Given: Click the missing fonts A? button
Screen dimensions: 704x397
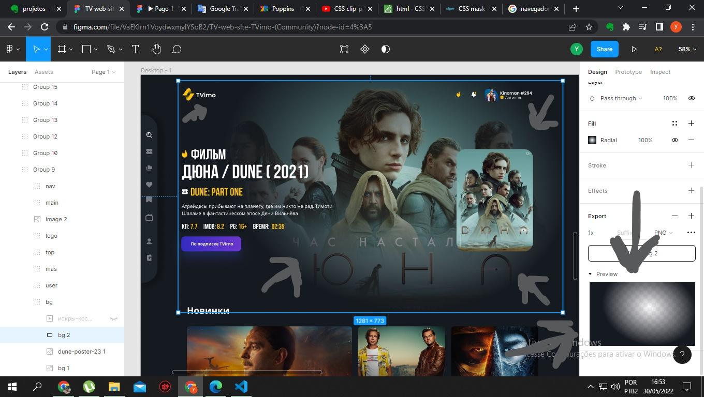Looking at the screenshot, I should (x=658, y=49).
